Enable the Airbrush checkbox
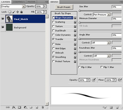Viewport: 123px width, 110px height. pyautogui.click(x=54, y=53)
